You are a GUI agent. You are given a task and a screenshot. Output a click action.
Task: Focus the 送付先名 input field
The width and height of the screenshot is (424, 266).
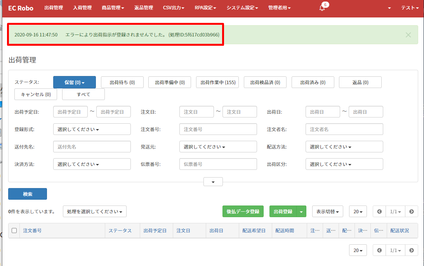(x=92, y=147)
